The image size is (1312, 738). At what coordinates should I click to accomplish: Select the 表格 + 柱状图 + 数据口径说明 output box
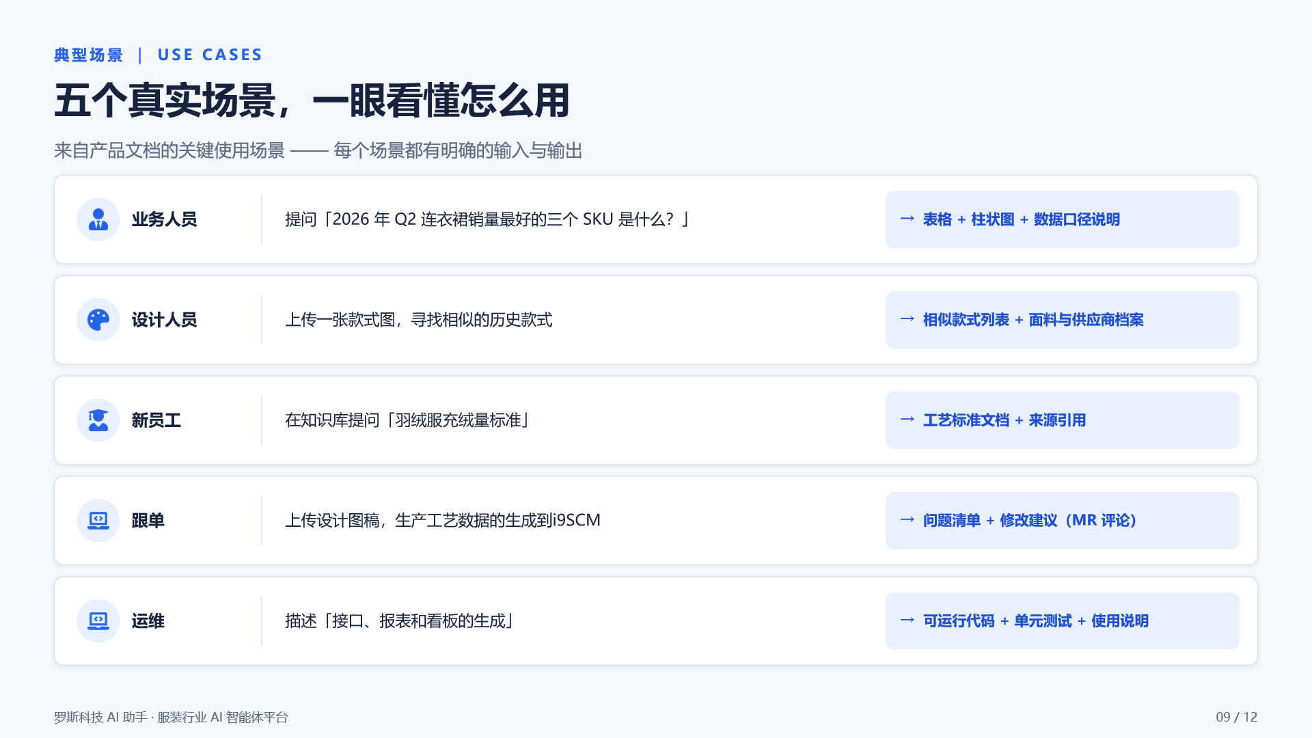pos(1062,219)
